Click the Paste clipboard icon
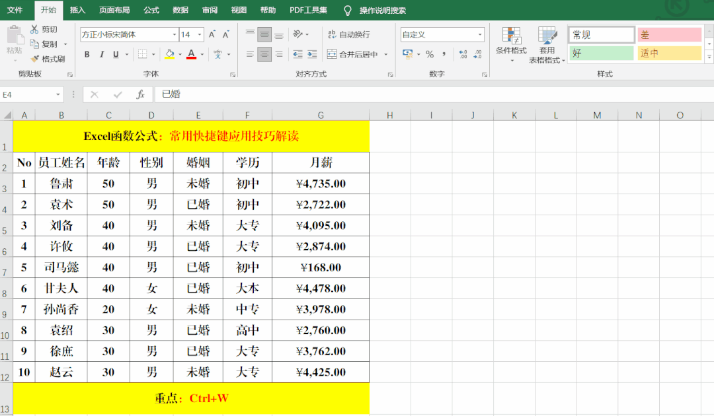This screenshot has height=416, width=714. pos(14,35)
